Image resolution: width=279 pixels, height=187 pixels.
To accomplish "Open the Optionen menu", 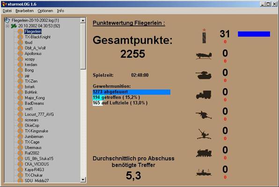I will [45, 11].
